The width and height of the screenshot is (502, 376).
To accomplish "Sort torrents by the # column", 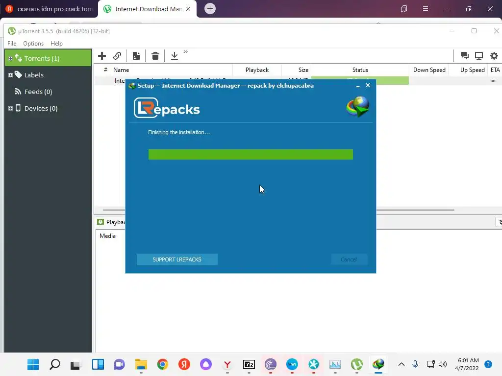I will (105, 70).
